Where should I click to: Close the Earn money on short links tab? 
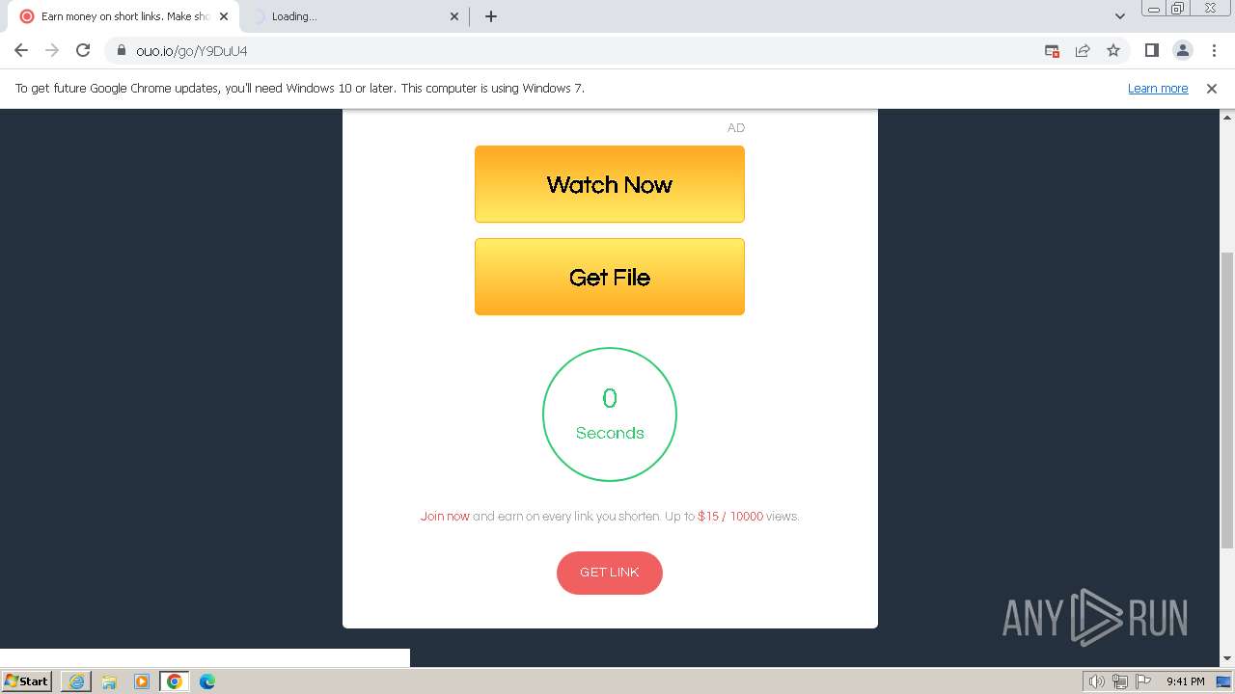[224, 16]
